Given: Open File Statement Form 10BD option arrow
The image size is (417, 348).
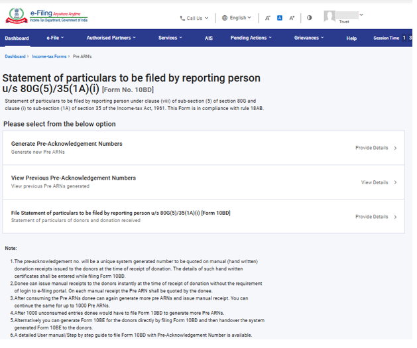Looking at the screenshot, I should 395,217.
